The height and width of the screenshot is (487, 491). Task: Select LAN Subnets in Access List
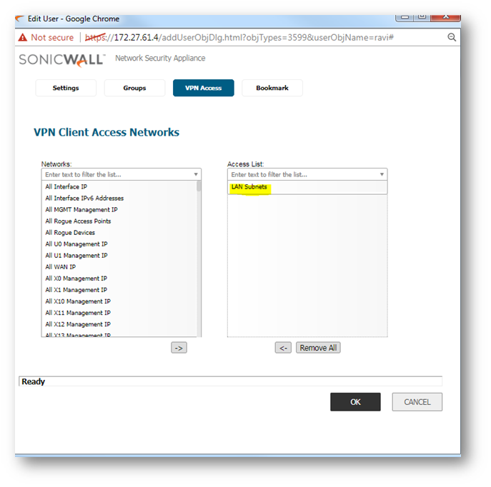(249, 187)
